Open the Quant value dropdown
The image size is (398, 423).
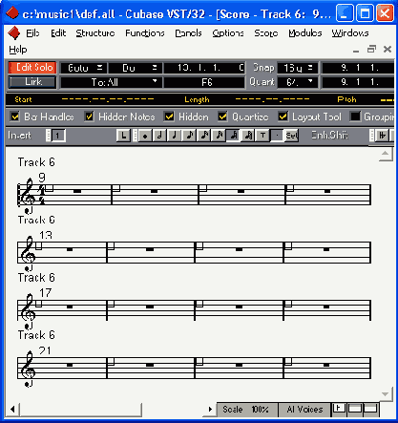tap(297, 82)
